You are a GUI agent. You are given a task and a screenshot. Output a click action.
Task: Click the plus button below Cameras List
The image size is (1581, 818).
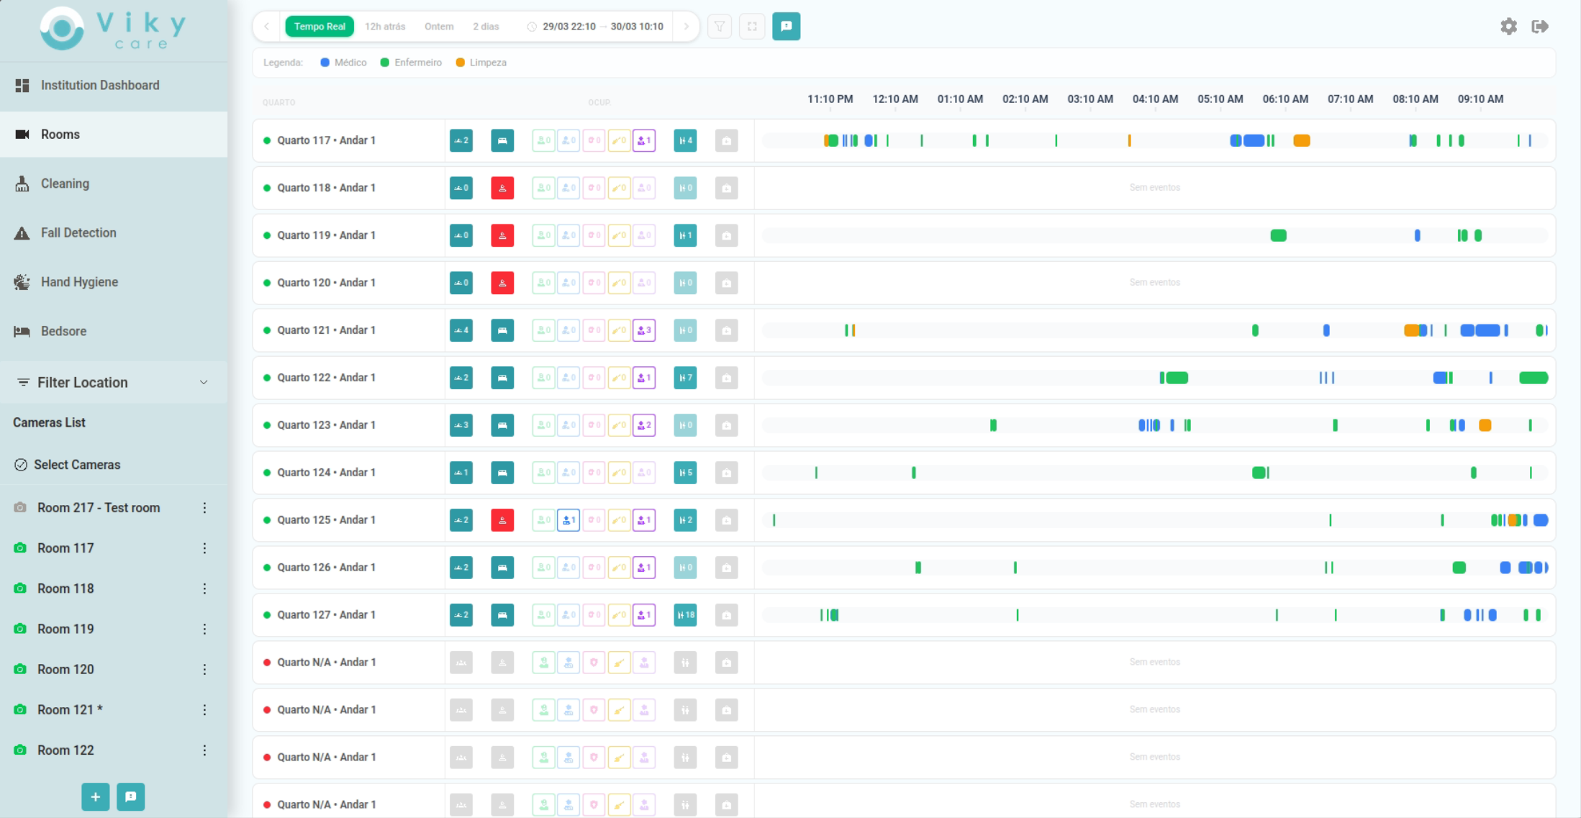tap(95, 796)
